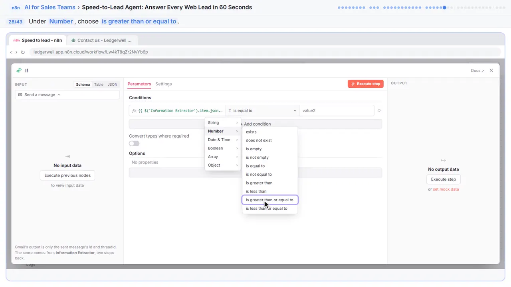Choose 'does not exist' option
Screen dimensions: 511x287
click(270, 140)
